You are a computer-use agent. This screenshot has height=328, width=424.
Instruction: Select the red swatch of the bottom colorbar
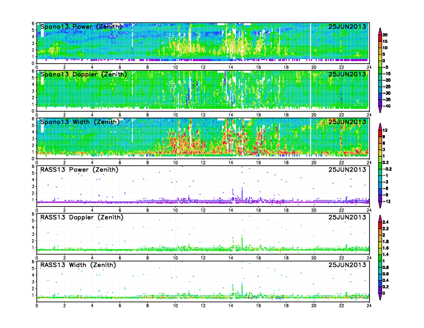380,226
